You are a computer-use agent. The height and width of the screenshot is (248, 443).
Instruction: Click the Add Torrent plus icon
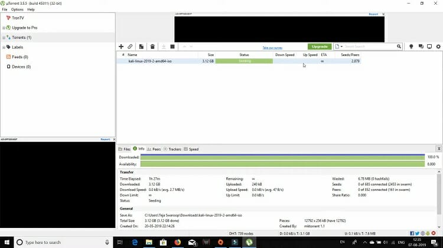pyautogui.click(x=121, y=47)
